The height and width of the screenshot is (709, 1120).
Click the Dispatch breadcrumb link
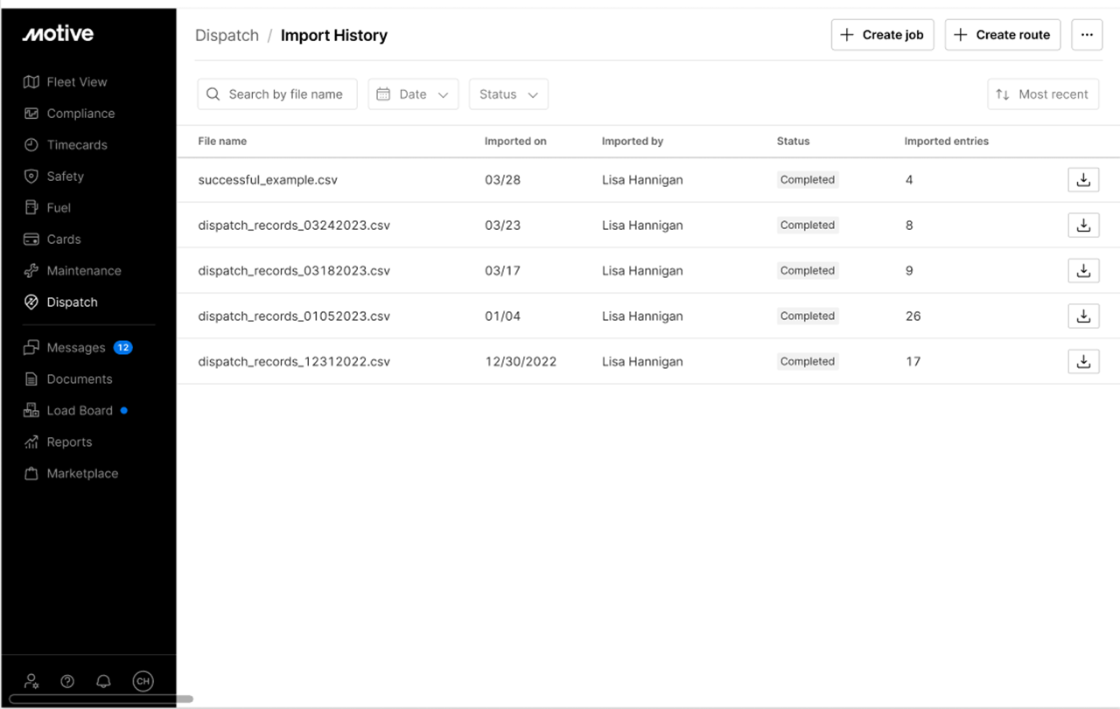point(227,36)
